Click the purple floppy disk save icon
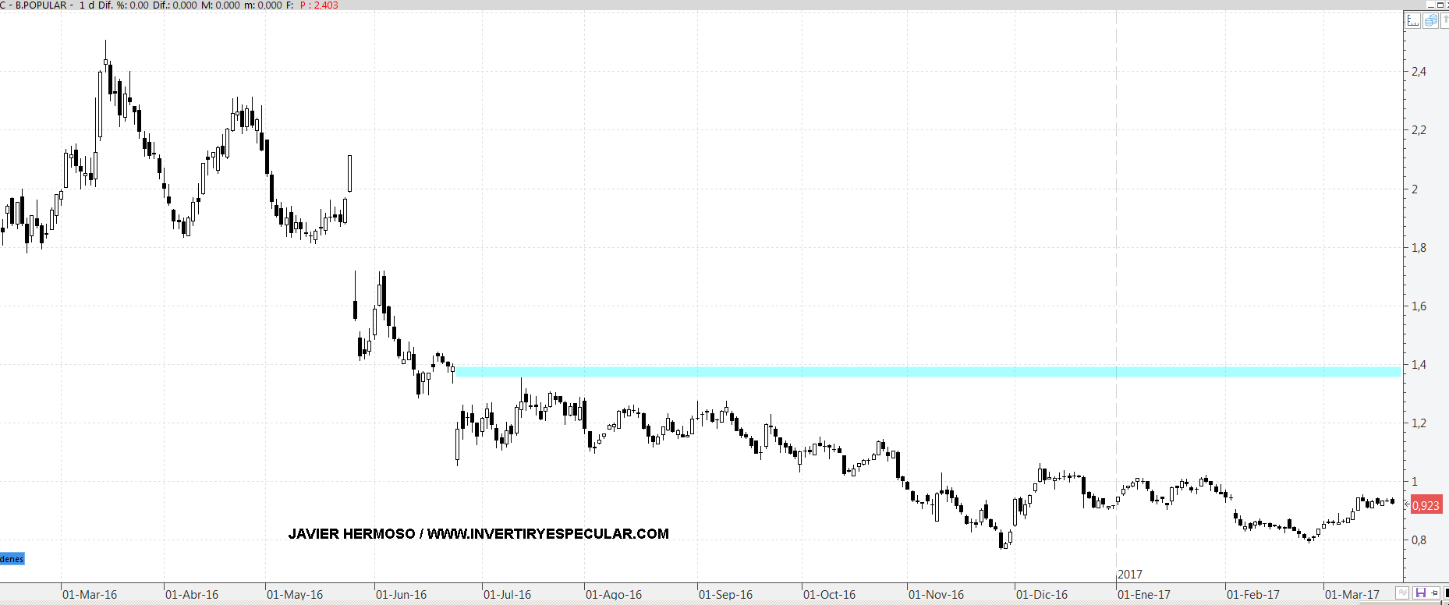This screenshot has height=605, width=1449. click(1420, 593)
